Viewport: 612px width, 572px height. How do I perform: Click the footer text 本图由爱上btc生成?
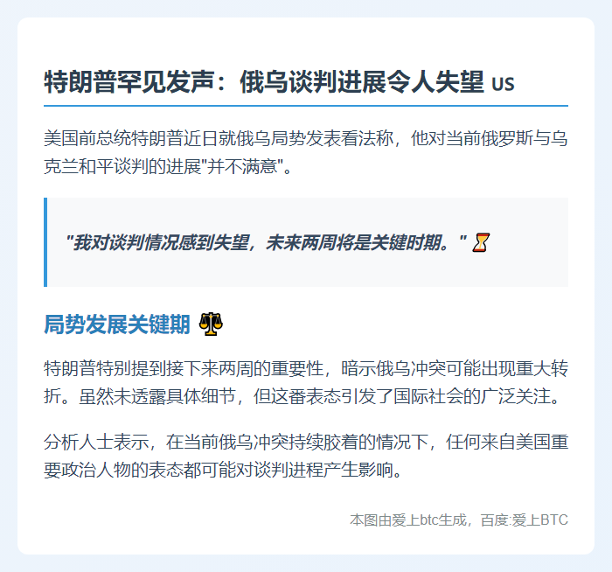click(x=408, y=520)
